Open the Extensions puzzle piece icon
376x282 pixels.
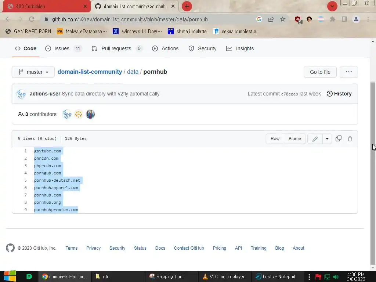(x=333, y=19)
